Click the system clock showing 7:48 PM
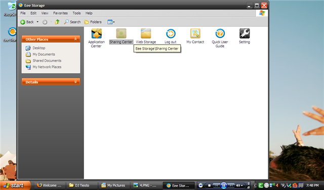This screenshot has width=324, height=190. pos(312,185)
